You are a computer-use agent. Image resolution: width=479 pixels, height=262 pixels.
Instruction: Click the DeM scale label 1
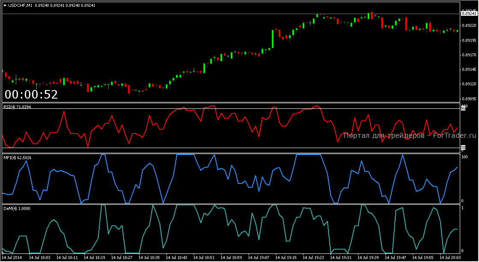click(x=462, y=208)
